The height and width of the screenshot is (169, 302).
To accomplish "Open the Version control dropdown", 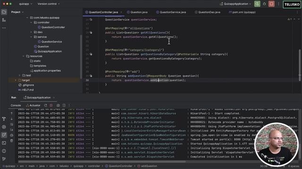I will point(49,4).
